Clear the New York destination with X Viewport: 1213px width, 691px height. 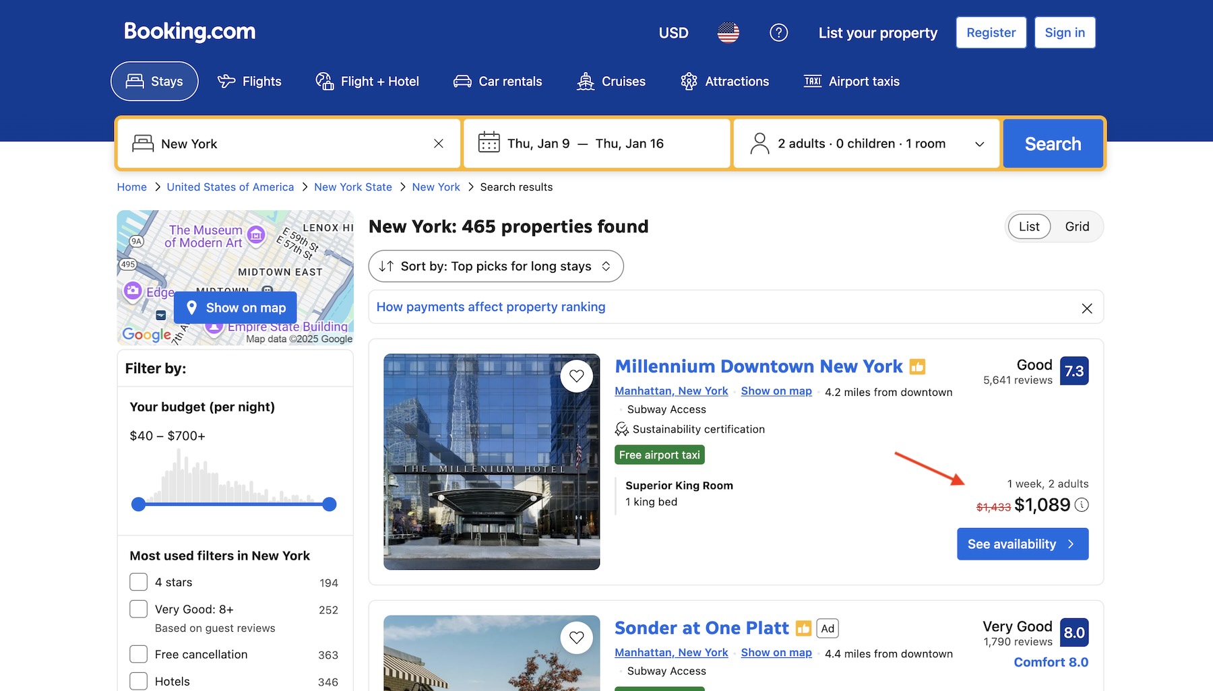[438, 143]
